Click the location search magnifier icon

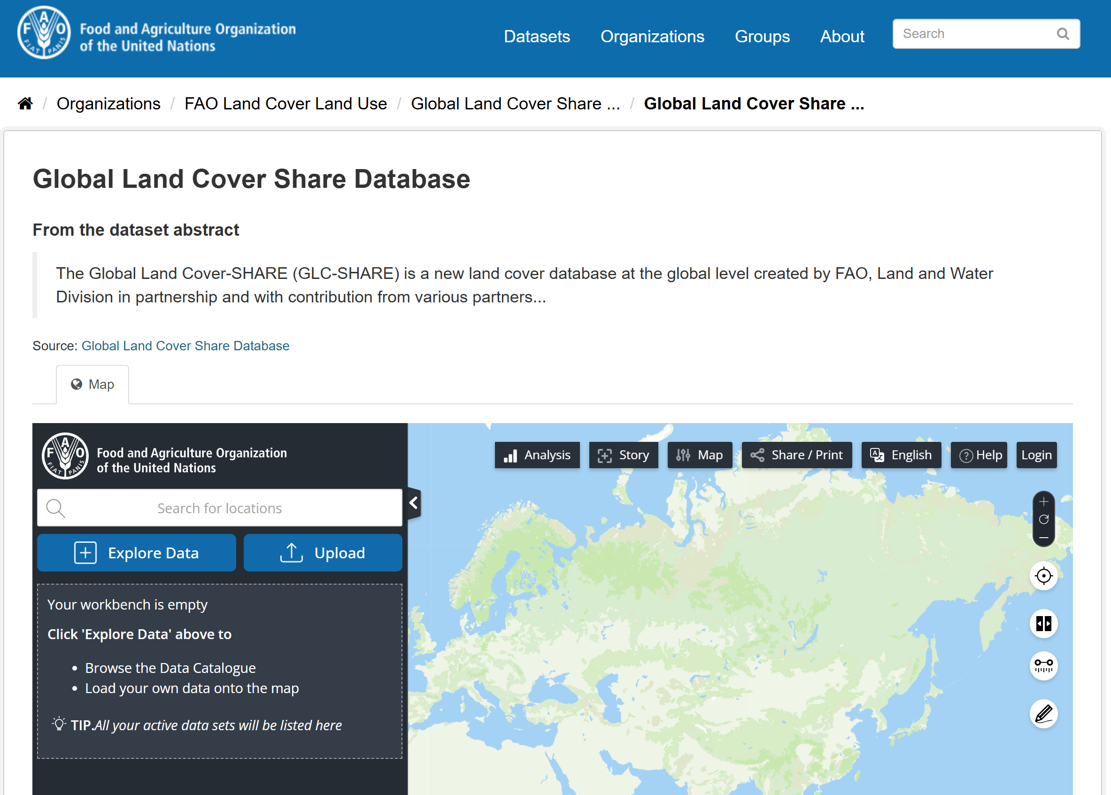pos(55,508)
